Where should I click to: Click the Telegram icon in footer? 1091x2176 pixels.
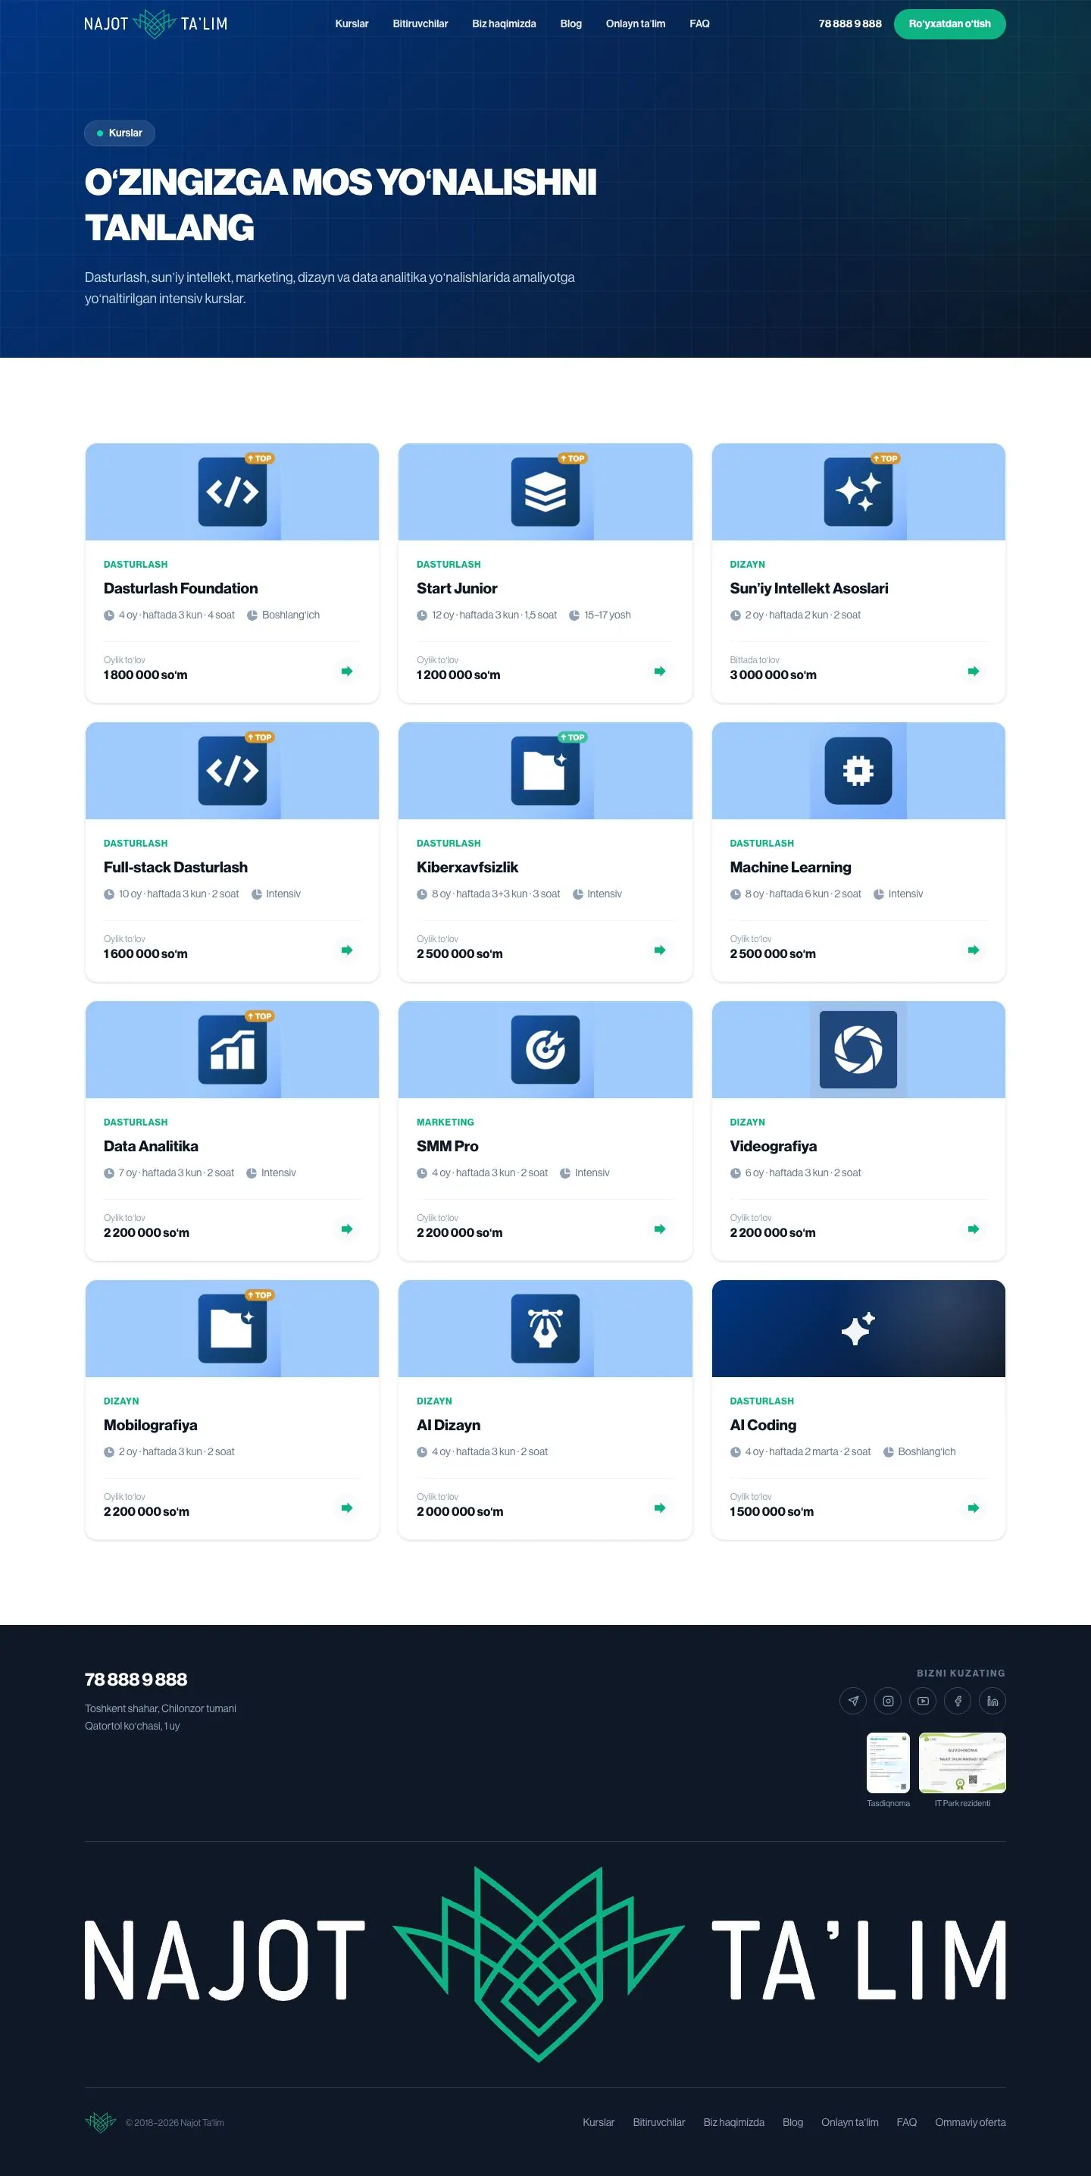853,1701
